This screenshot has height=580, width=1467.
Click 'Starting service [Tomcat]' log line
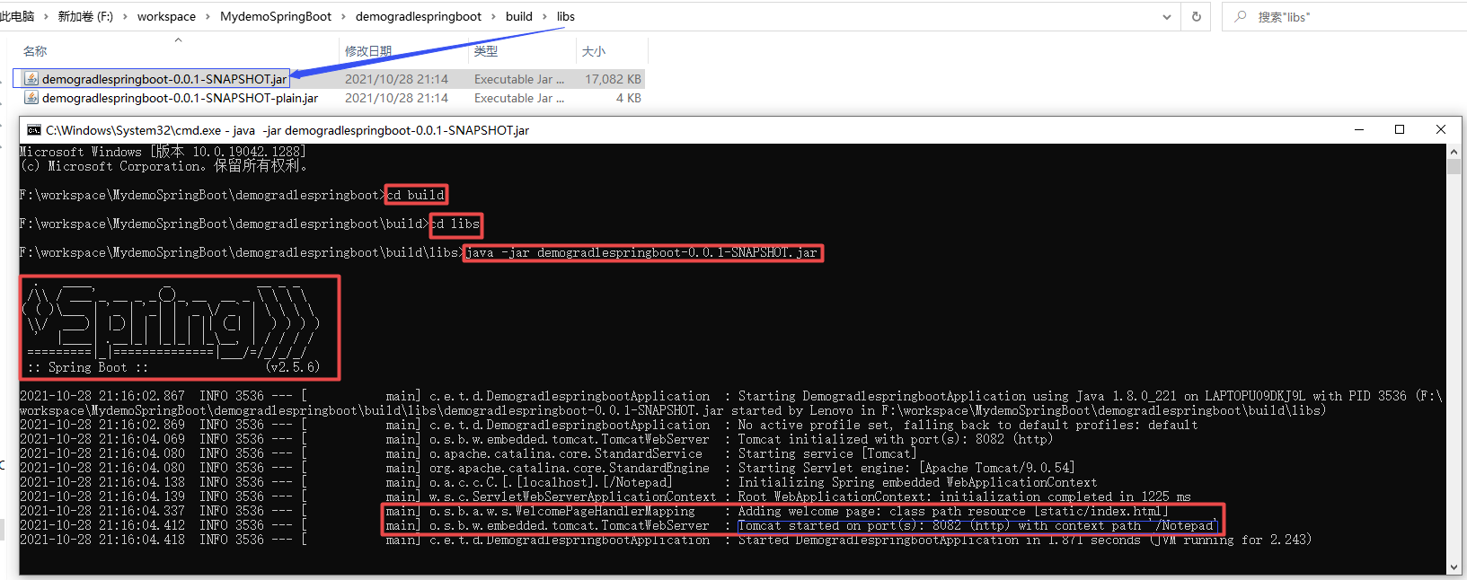point(827,453)
